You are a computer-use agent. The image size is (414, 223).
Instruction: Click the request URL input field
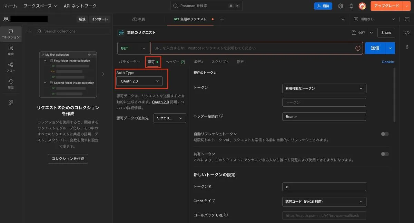(x=252, y=49)
